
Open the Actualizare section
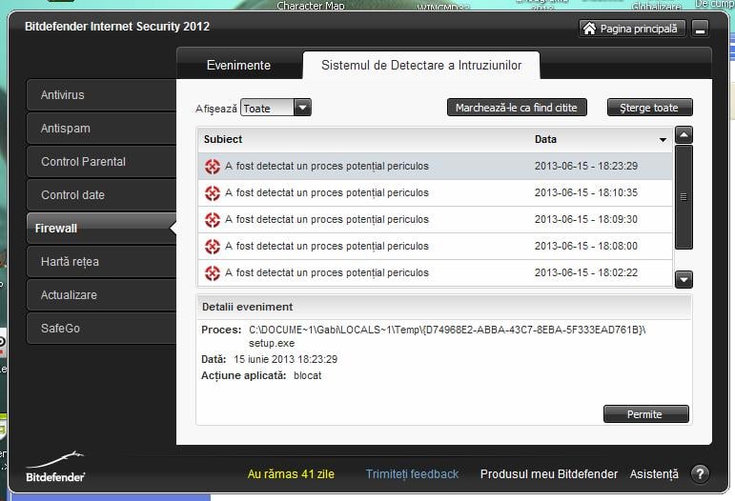[102, 295]
